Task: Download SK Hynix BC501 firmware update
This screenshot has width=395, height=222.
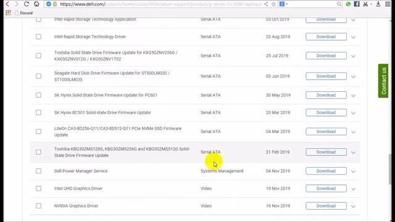Action: pyautogui.click(x=326, y=112)
